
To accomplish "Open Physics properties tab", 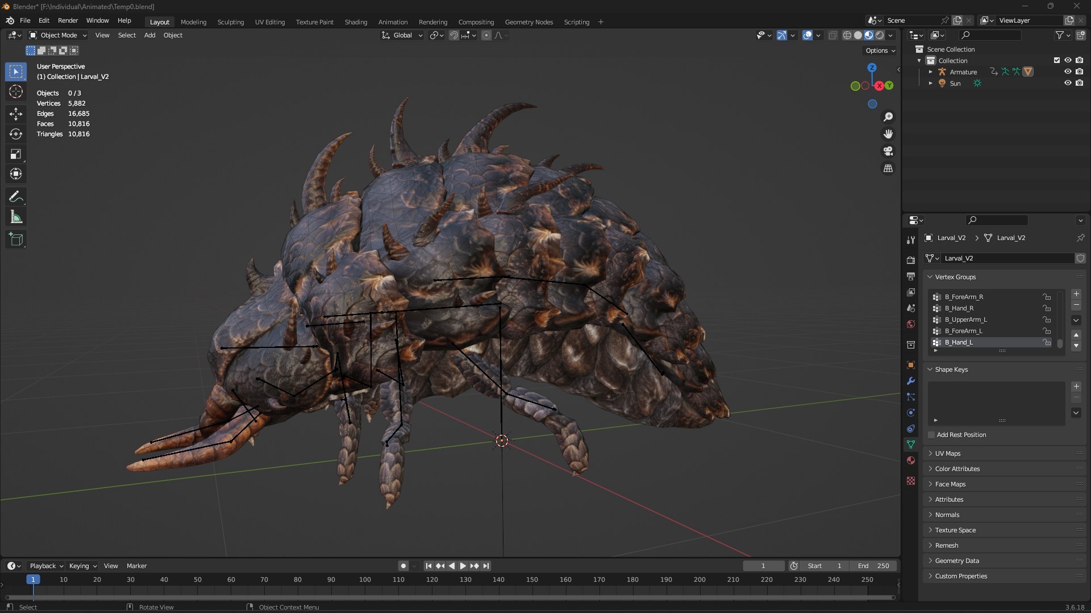I will click(911, 413).
